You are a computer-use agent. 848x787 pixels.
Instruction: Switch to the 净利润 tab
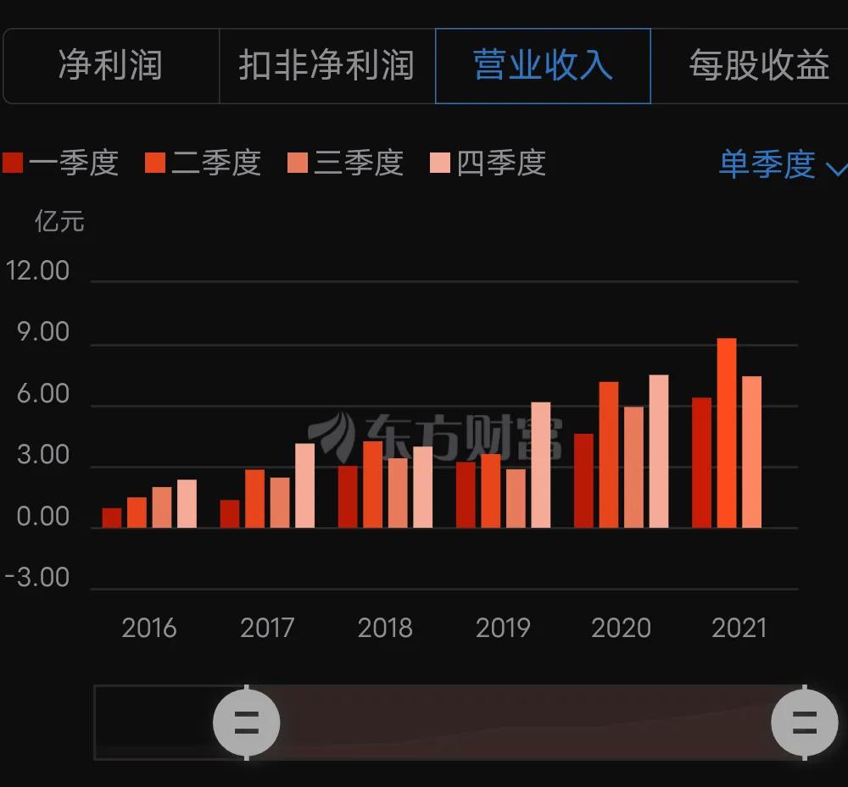tap(110, 66)
